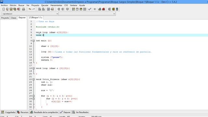Click the Debug checkmark toolbar icon

[x=90, y=9]
